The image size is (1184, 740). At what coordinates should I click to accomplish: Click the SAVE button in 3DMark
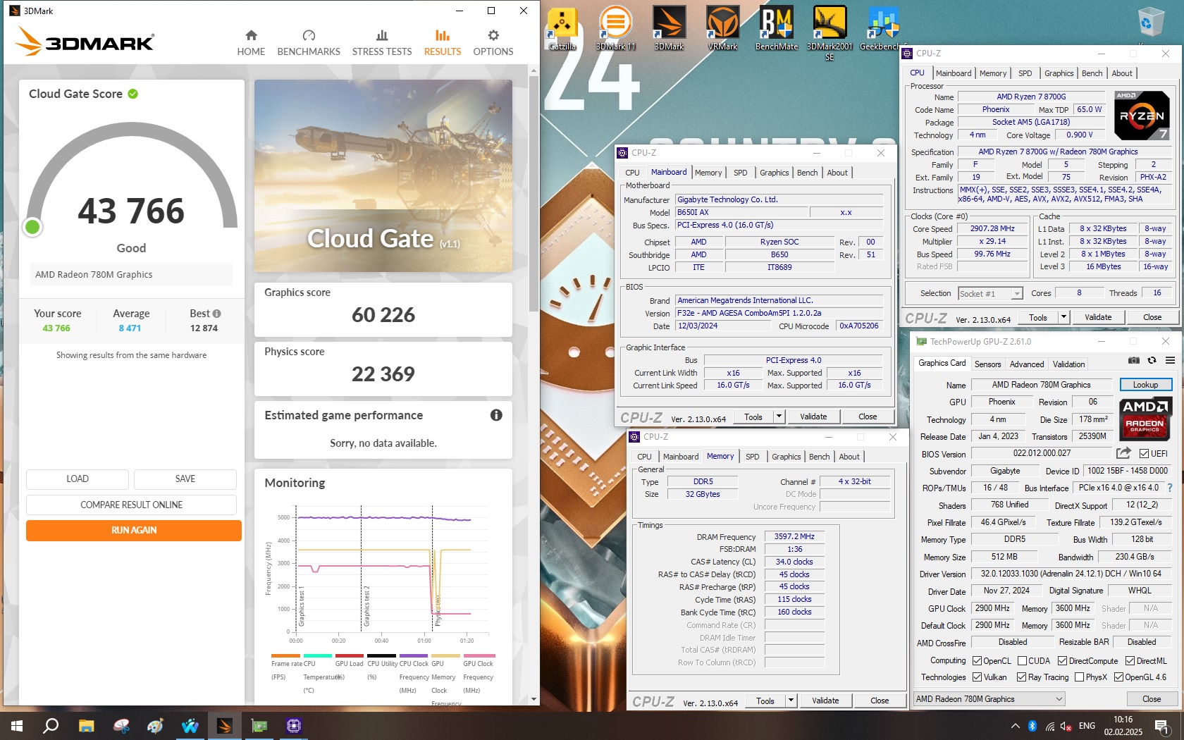point(185,479)
